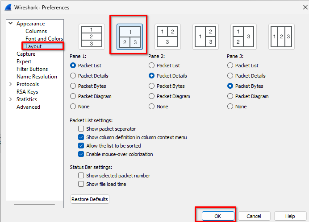Choose layout with panes 1 and 2 above pane 3

pos(167,37)
